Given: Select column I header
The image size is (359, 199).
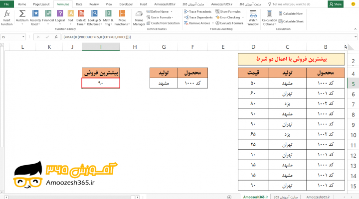Looking at the screenshot, I should 101,47.
